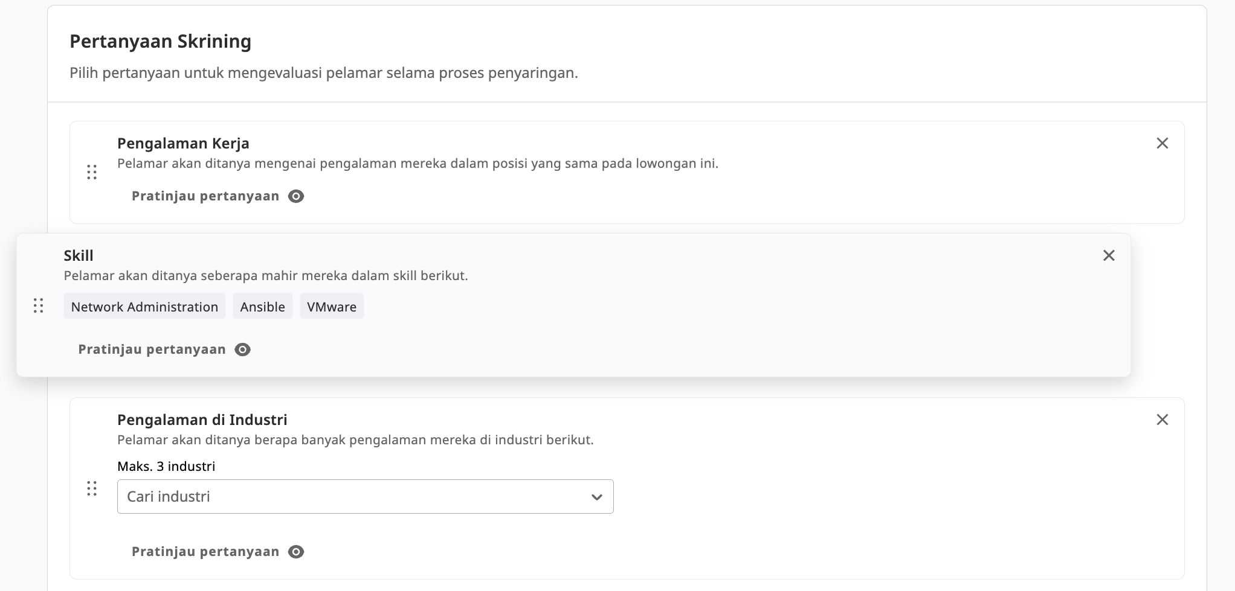The image size is (1235, 591).
Task: Click the chevron on the industry selector
Action: click(x=597, y=496)
